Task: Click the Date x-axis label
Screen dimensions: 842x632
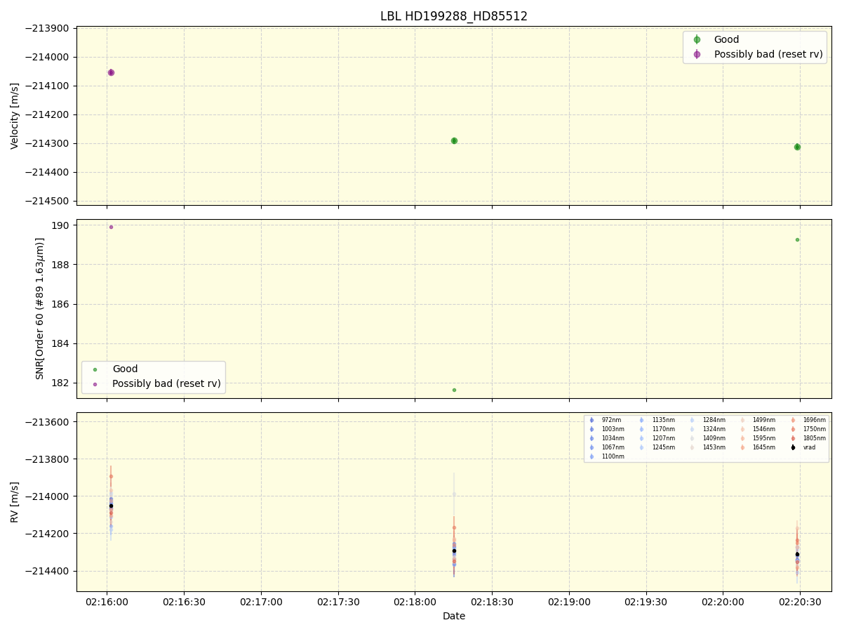Action: coord(453,616)
